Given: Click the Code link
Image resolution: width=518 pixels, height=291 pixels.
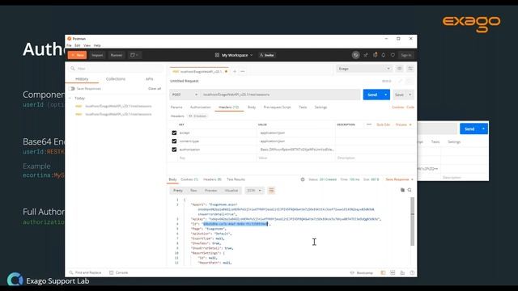Looking at the screenshot, I should (x=410, y=108).
